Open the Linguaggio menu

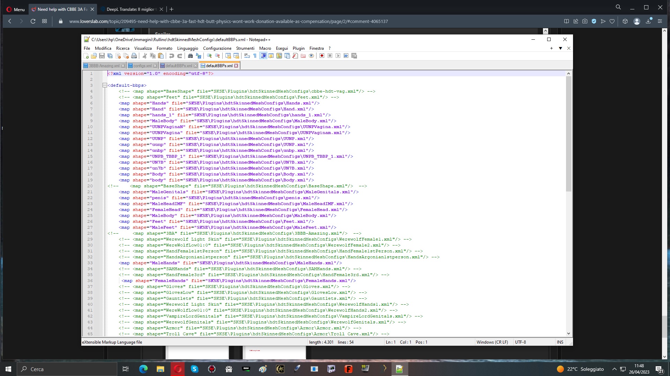click(x=187, y=48)
